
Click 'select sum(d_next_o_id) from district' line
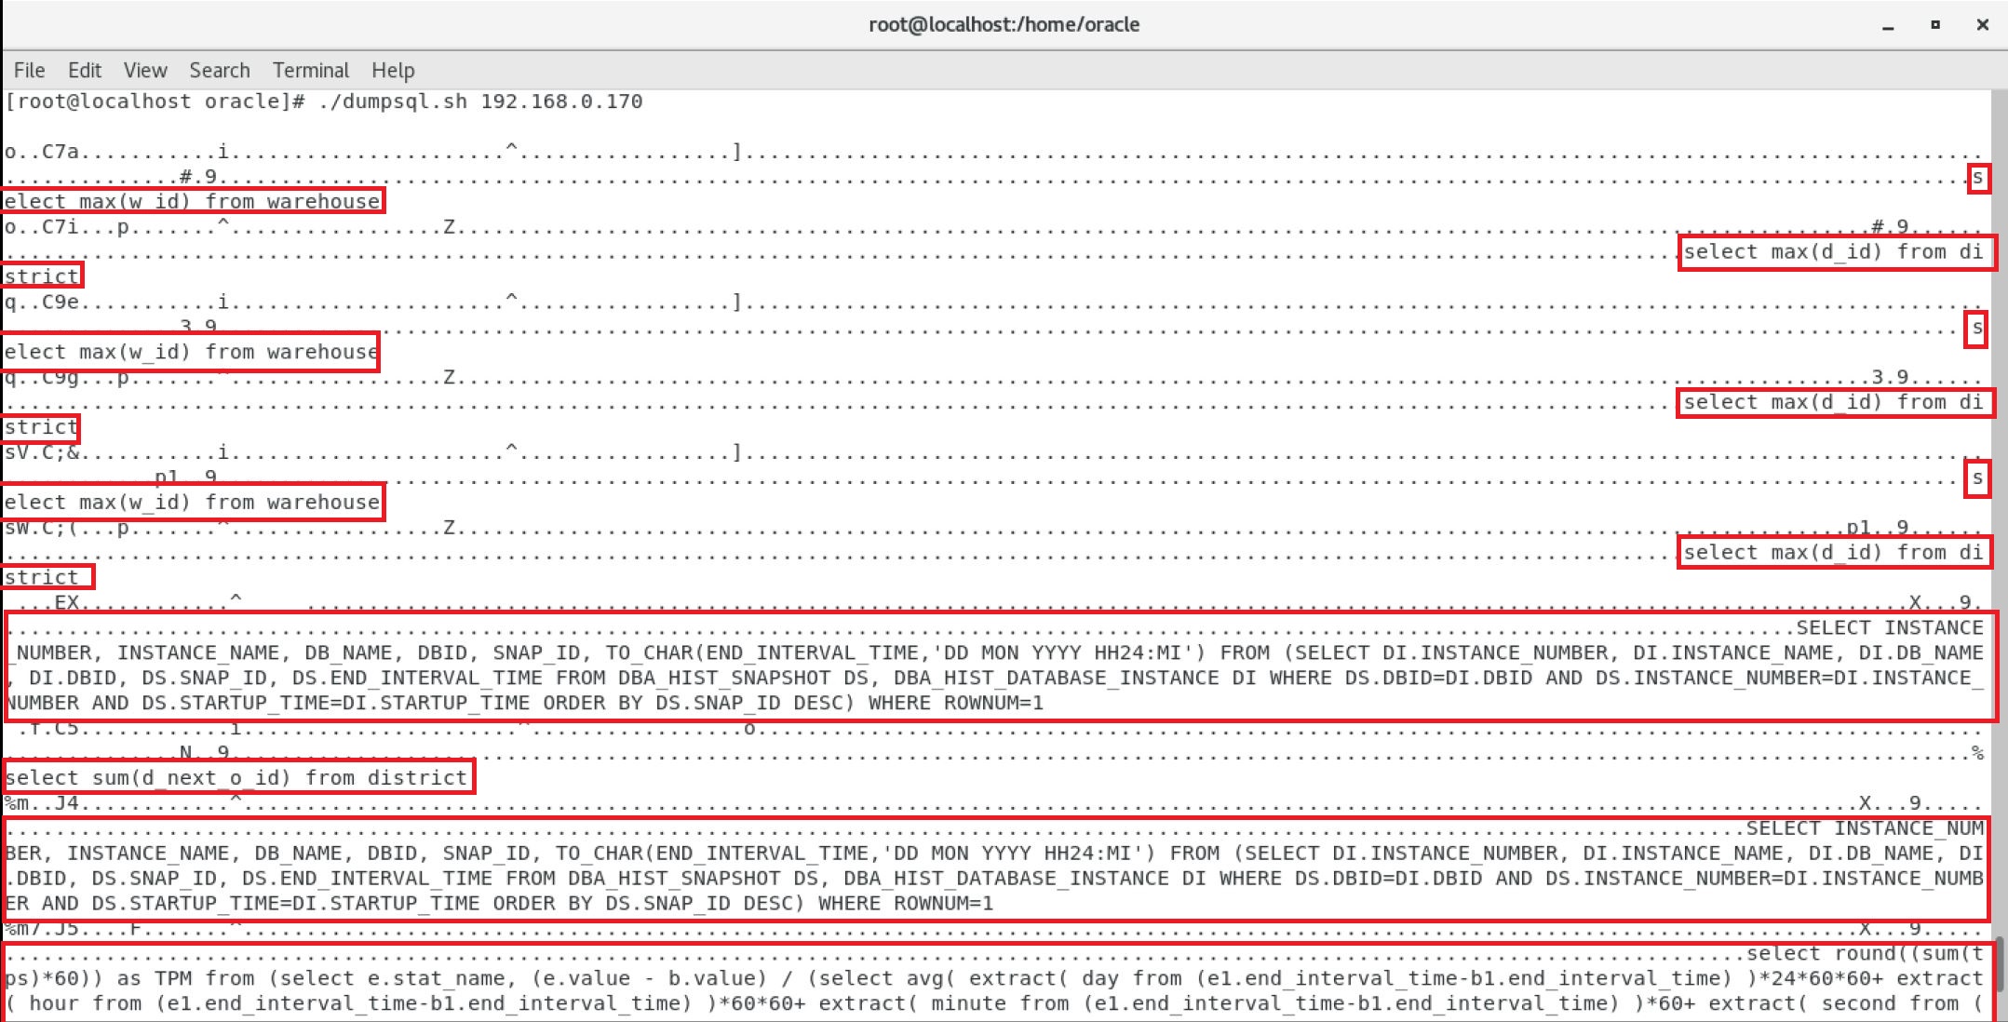click(236, 778)
